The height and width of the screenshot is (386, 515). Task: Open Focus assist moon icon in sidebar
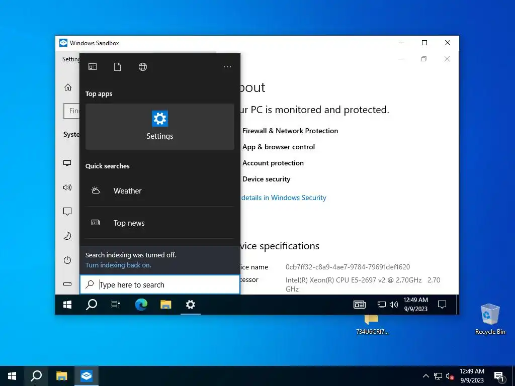click(x=67, y=236)
